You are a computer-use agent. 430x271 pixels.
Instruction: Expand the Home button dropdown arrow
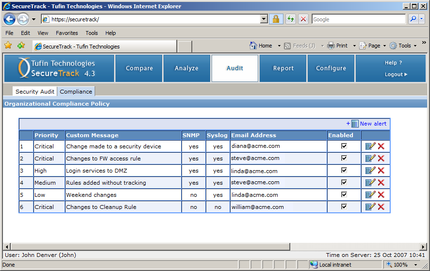point(279,46)
